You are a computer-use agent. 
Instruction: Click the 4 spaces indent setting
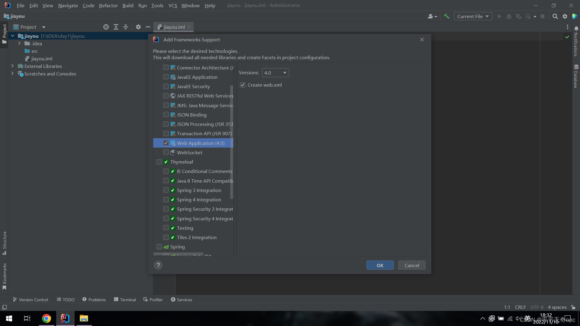tap(557, 307)
